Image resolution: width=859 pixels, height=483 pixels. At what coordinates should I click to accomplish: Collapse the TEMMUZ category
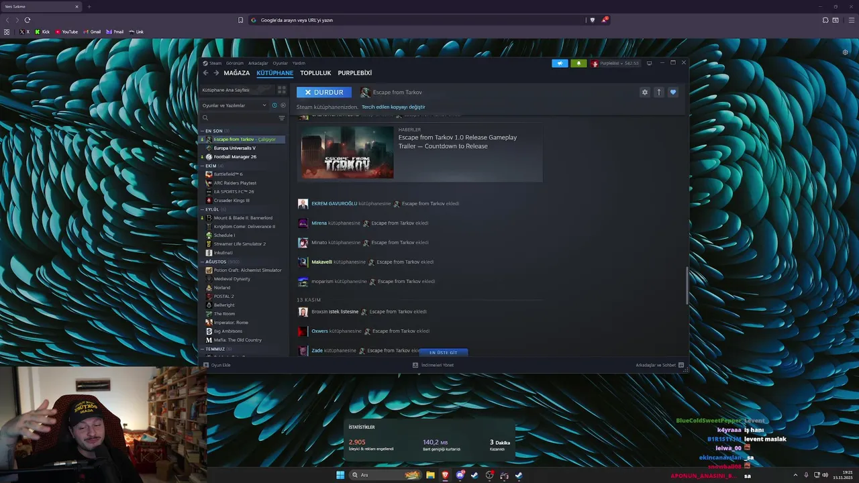pyautogui.click(x=202, y=349)
